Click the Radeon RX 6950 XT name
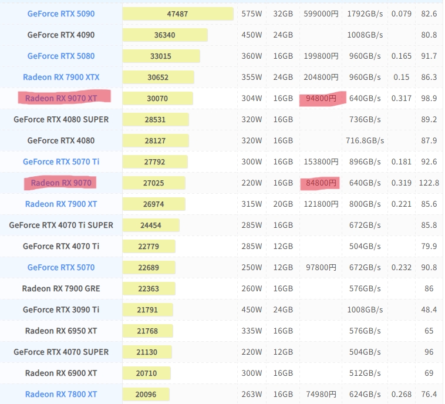Image resolution: width=445 pixels, height=404 pixels. [x=61, y=331]
